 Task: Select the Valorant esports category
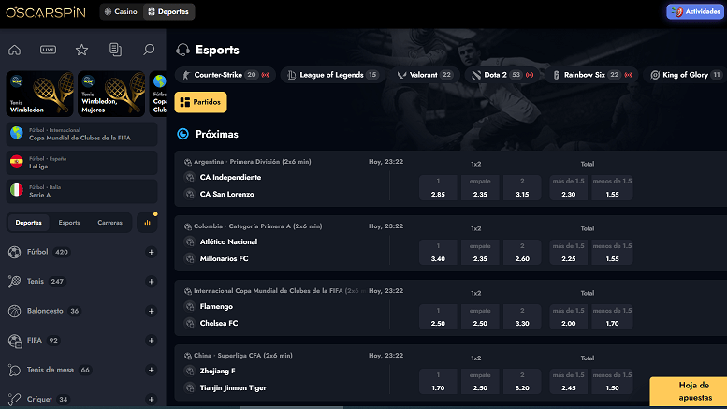coord(424,75)
